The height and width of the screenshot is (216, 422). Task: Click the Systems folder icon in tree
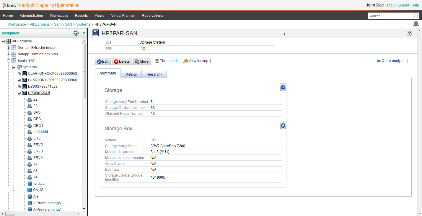[19, 67]
